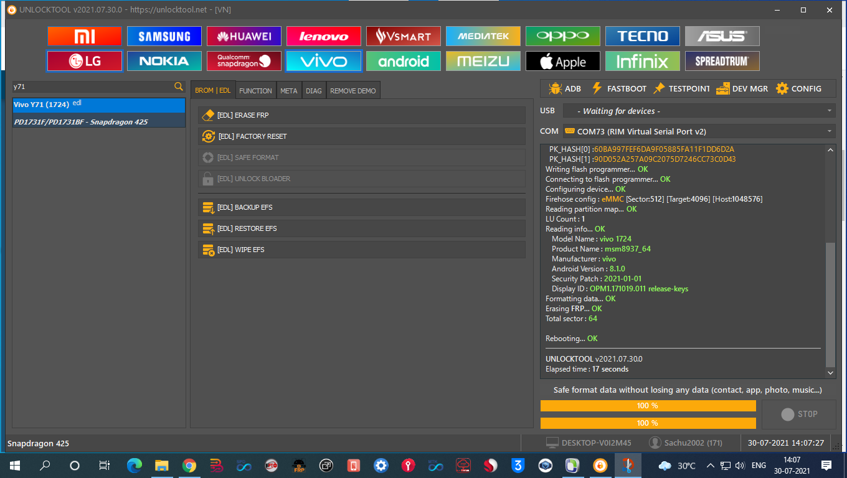Select the Nokia brand tile
847x478 pixels.
pos(164,61)
